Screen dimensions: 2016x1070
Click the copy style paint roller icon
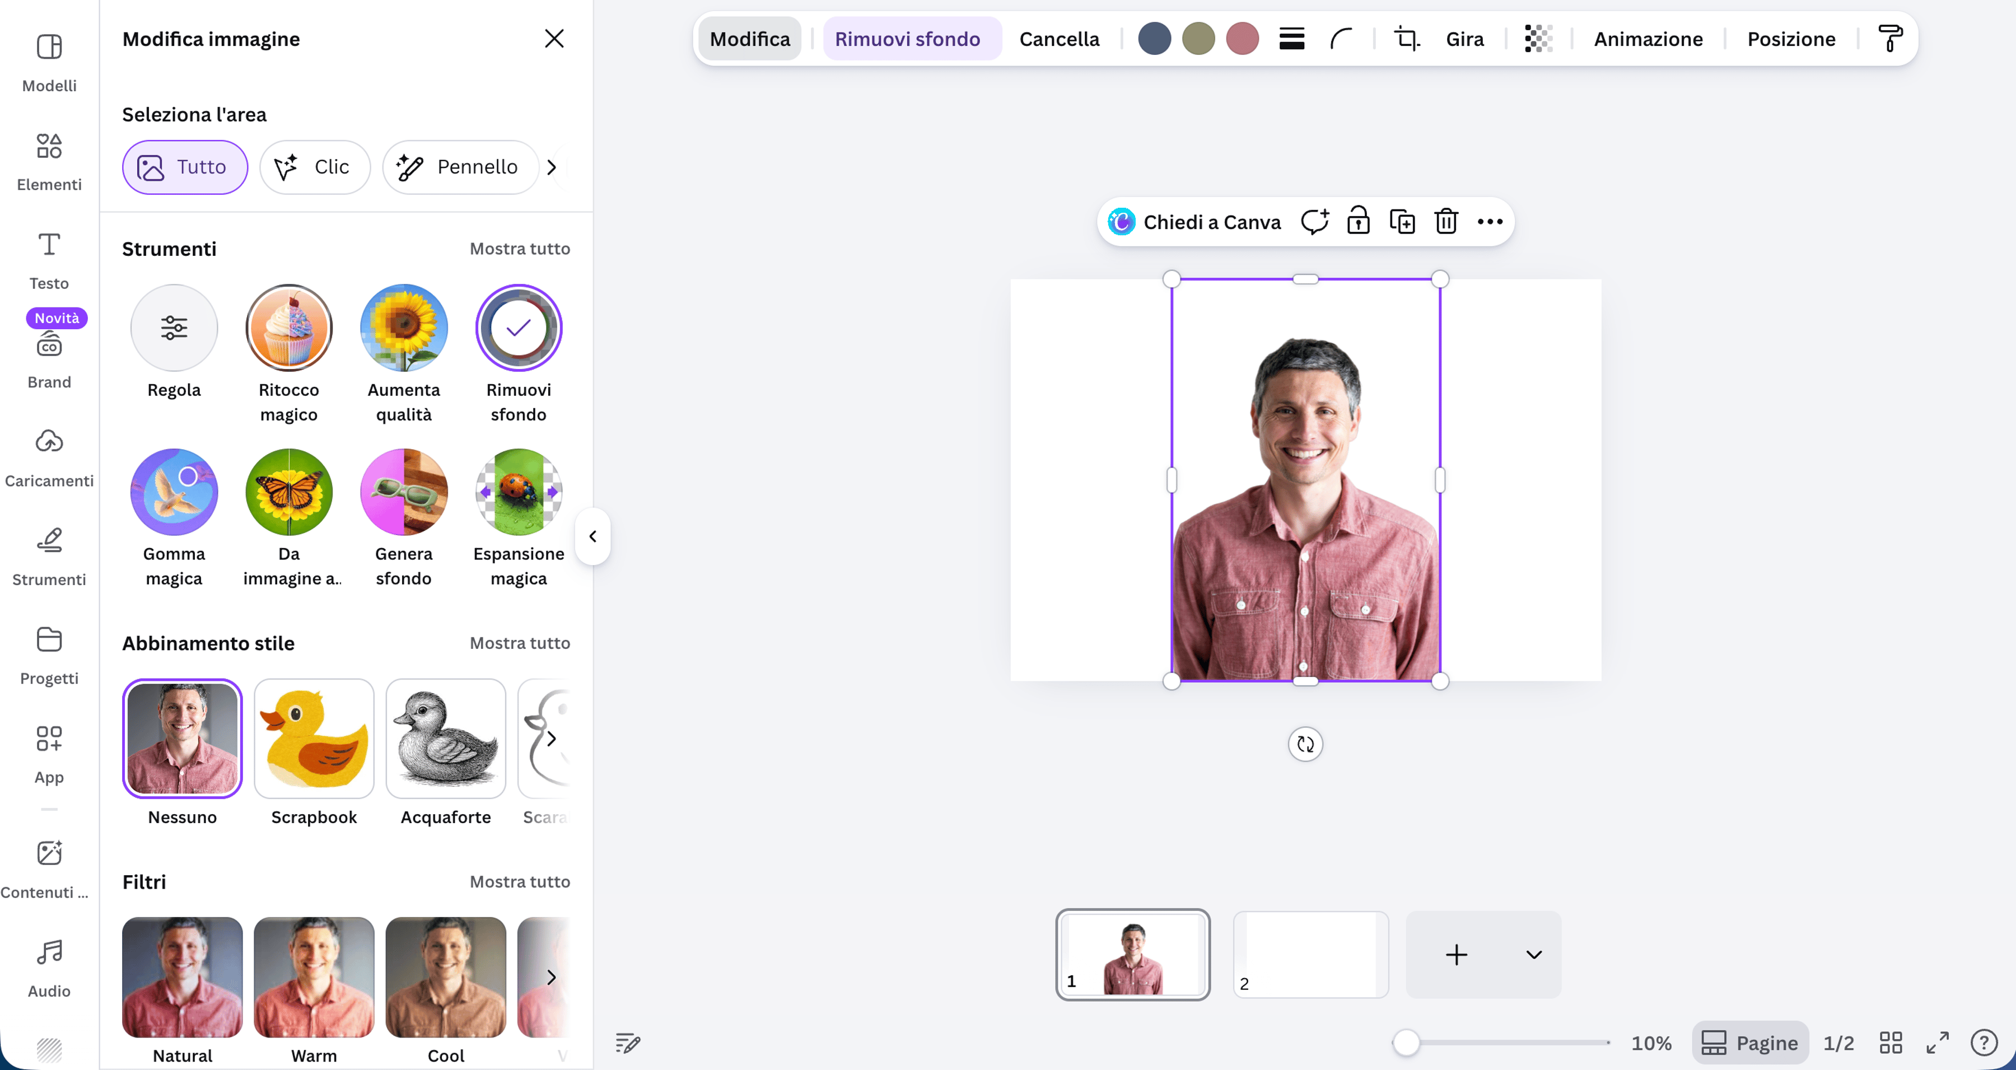coord(1890,38)
